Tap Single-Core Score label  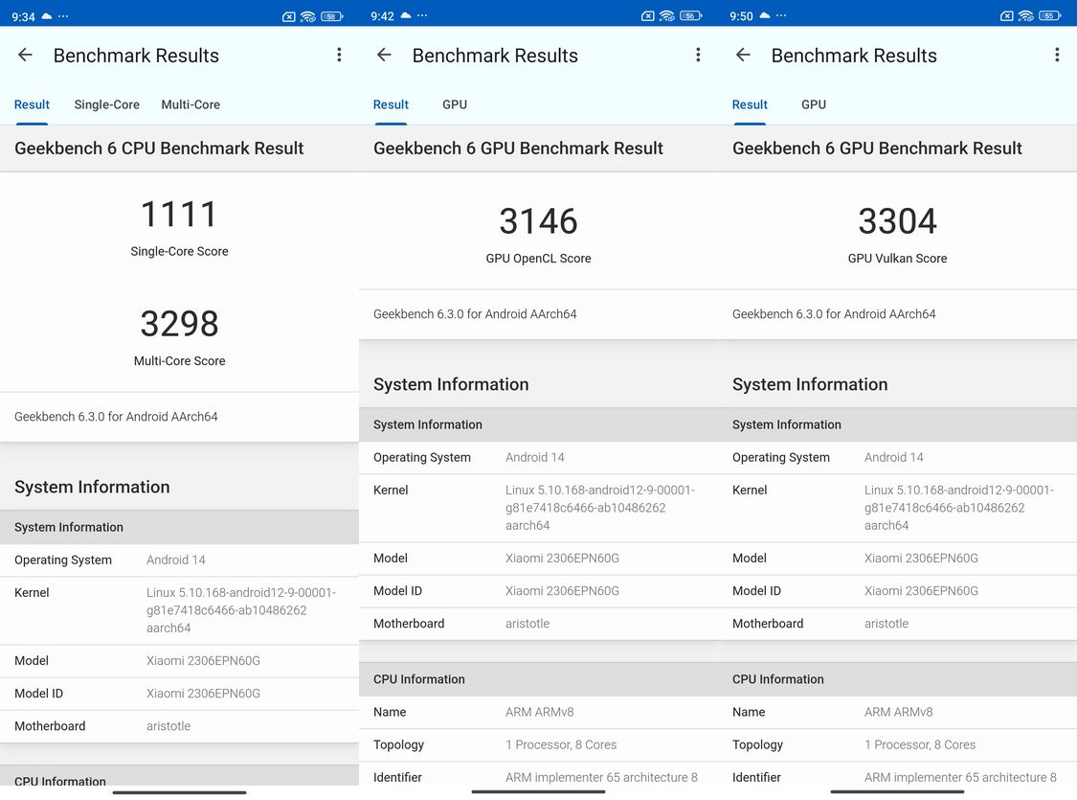coord(179,252)
